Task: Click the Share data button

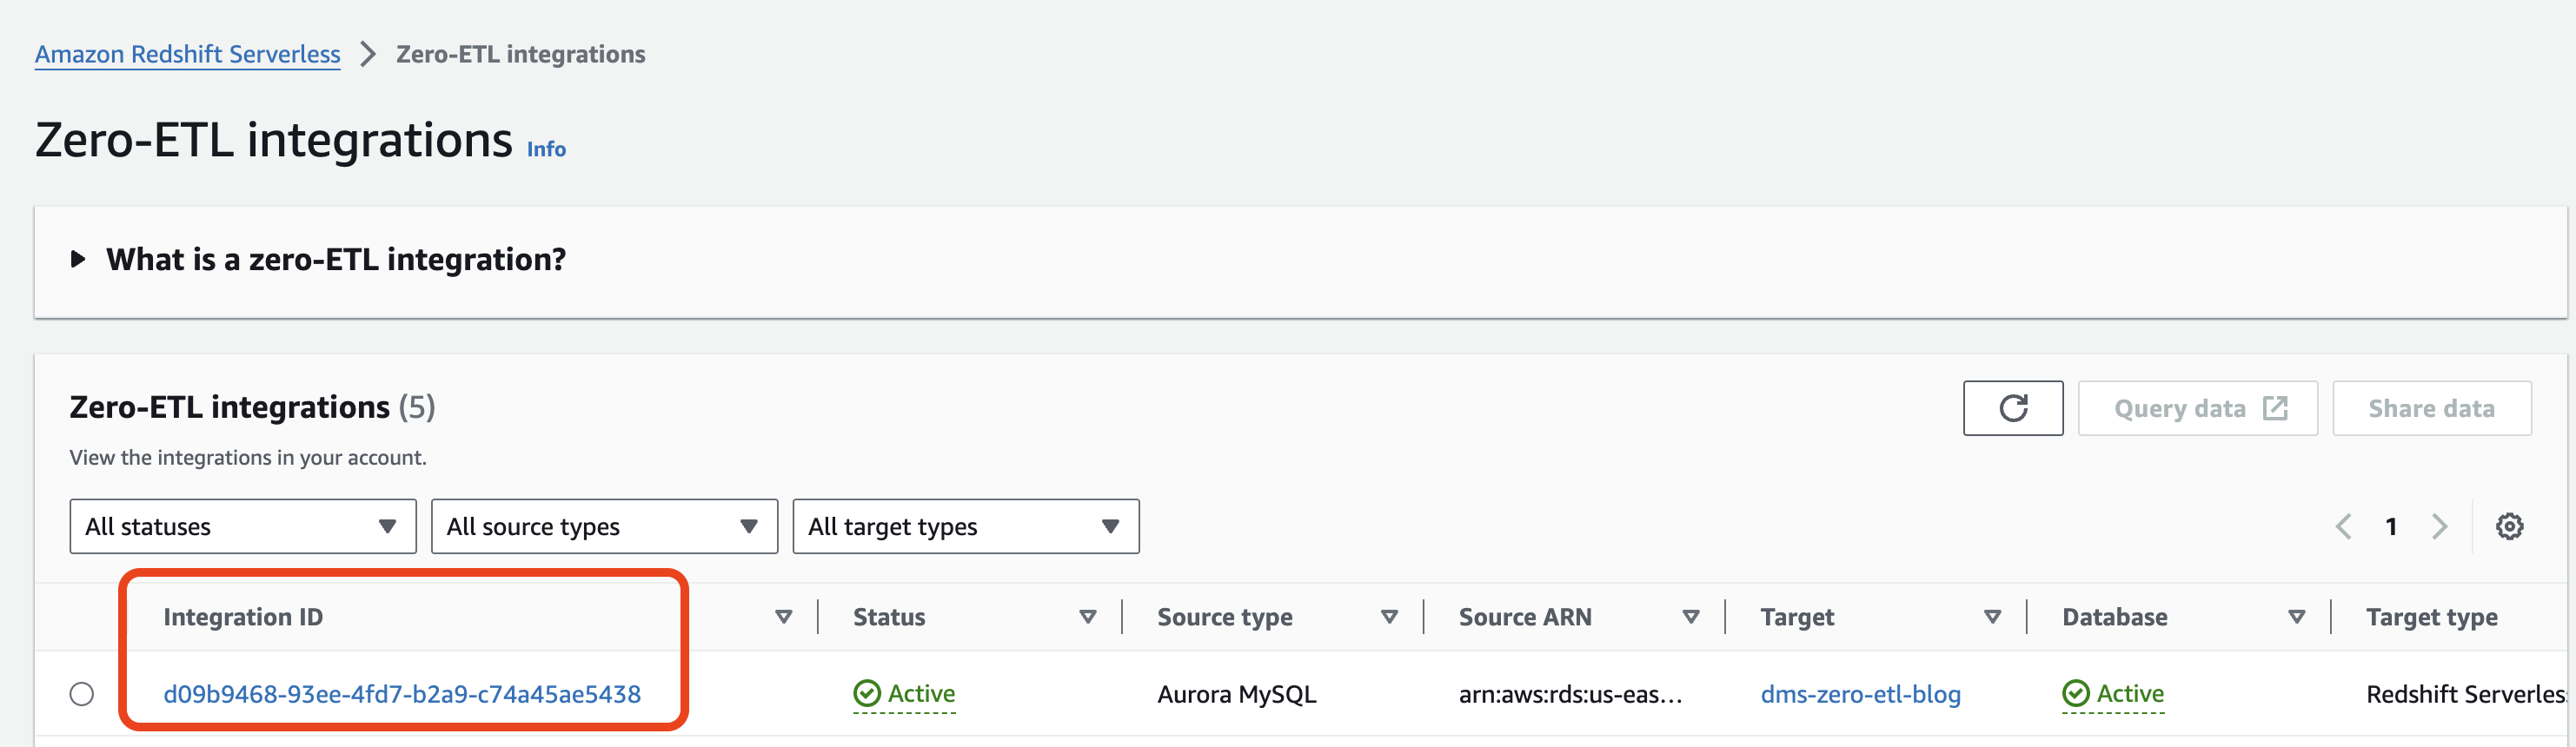Action: (x=2431, y=408)
